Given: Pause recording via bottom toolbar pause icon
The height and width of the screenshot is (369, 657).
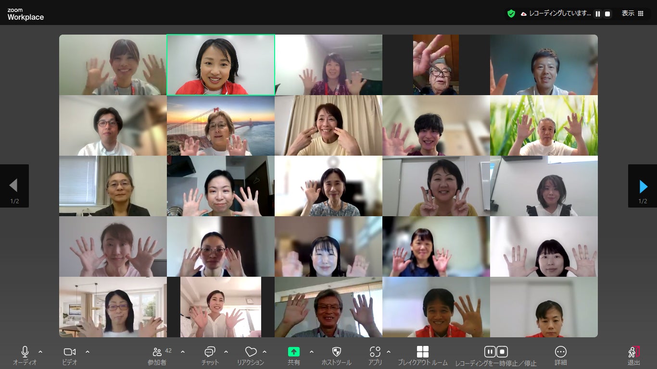Looking at the screenshot, I should 490,352.
